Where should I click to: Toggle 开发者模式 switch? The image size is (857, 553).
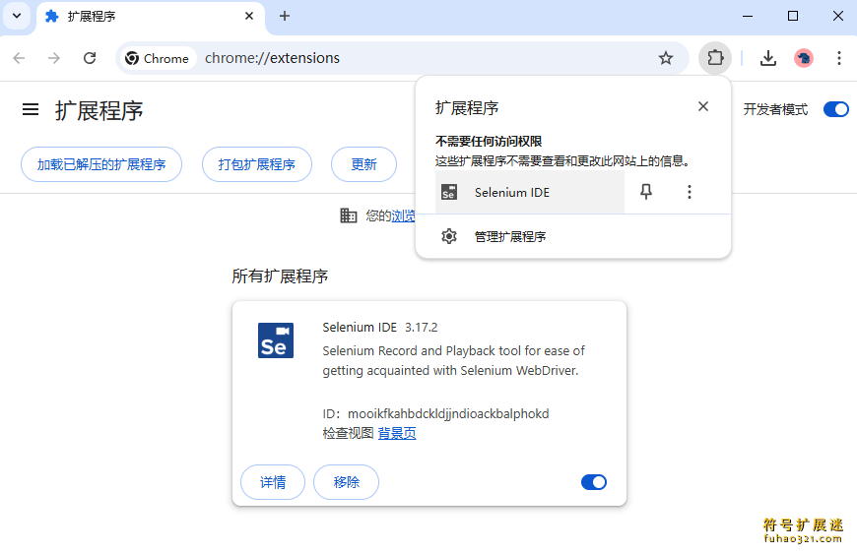click(836, 109)
